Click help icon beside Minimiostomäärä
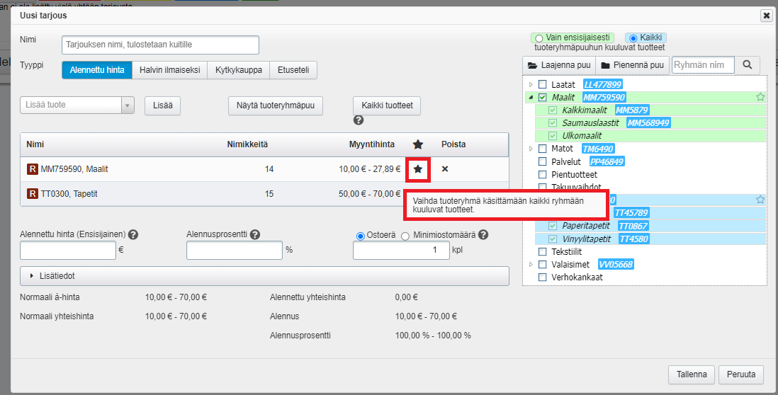 tap(483, 235)
